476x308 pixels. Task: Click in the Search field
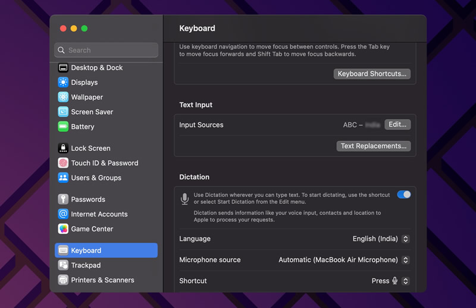[x=107, y=50]
